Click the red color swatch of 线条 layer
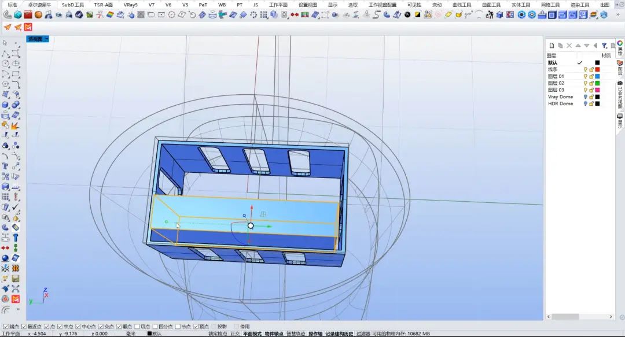The height and width of the screenshot is (337, 625). pyautogui.click(x=597, y=69)
